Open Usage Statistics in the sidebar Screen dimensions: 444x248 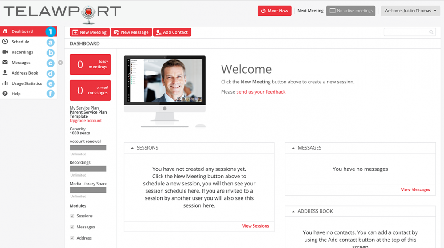point(28,83)
